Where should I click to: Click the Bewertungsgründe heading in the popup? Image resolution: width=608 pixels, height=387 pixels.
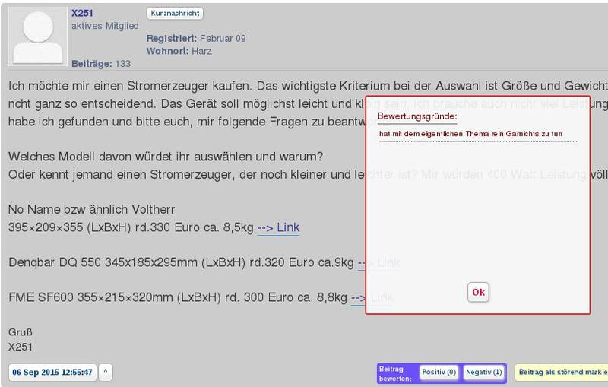(417, 116)
